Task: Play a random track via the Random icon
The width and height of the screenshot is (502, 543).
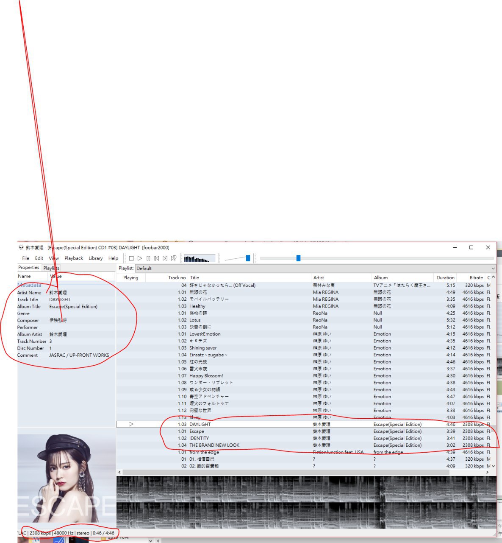Action: [x=174, y=258]
